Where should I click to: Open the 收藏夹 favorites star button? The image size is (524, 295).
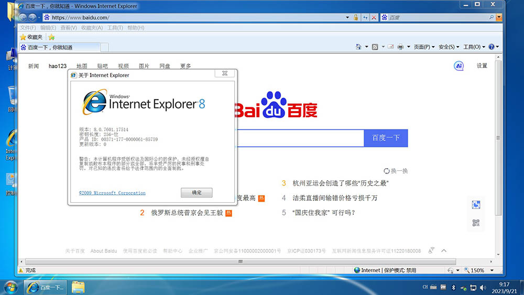coord(31,37)
